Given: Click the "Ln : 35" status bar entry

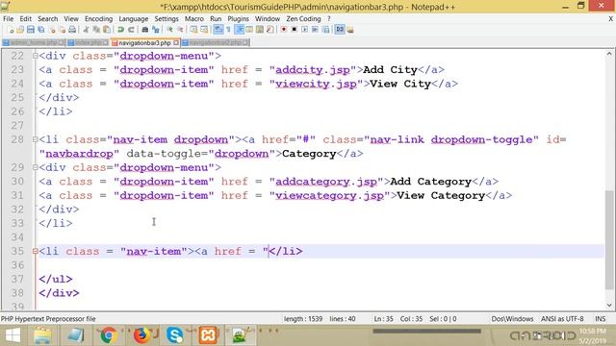Looking at the screenshot, I should (x=383, y=319).
